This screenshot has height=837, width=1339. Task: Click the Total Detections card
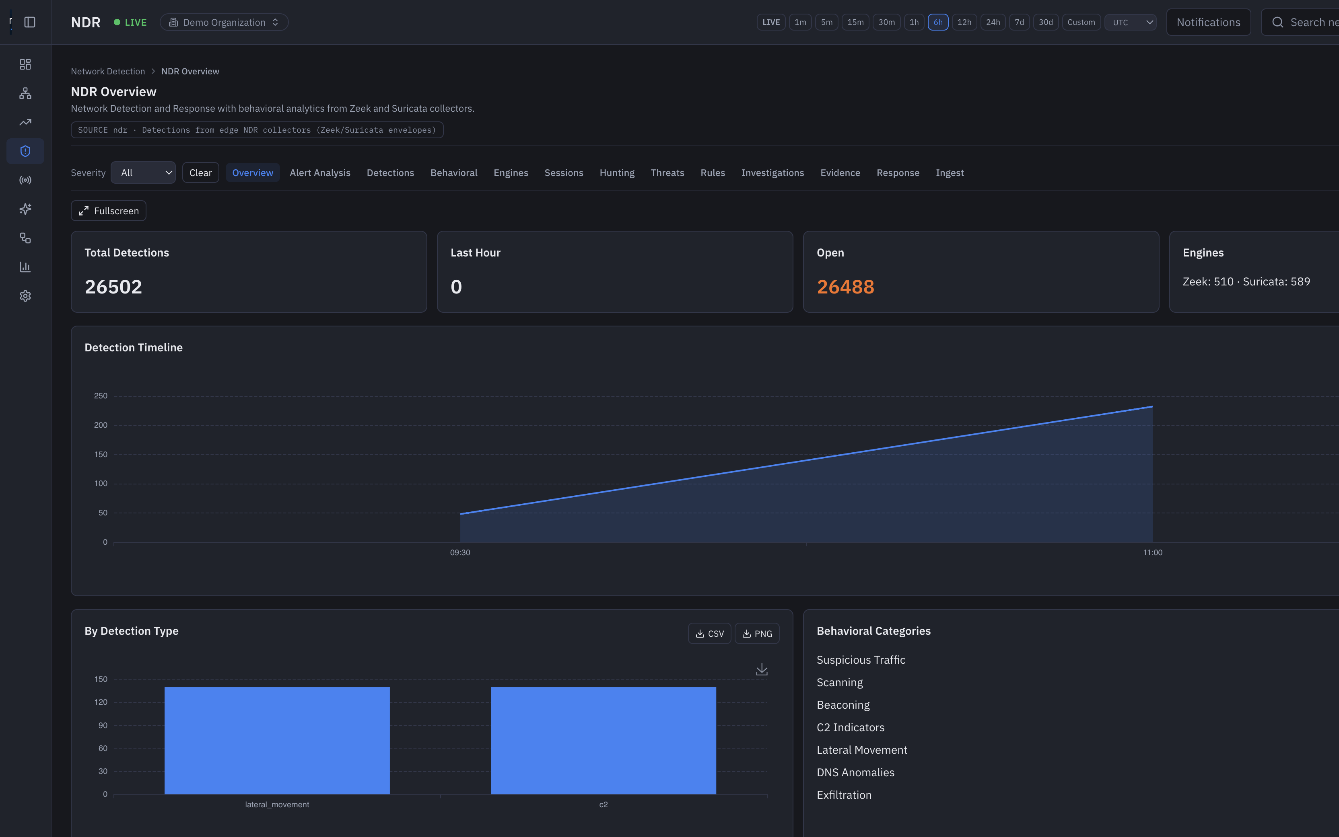(249, 272)
